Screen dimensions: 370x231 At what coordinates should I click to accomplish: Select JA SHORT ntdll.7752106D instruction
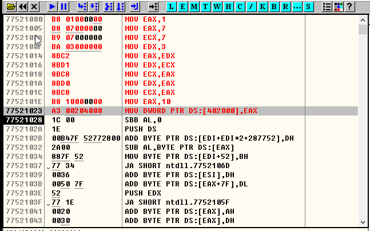click(177, 166)
